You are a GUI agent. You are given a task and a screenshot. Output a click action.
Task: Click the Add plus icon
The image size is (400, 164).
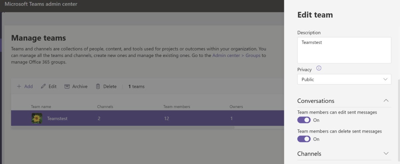[x=19, y=86]
